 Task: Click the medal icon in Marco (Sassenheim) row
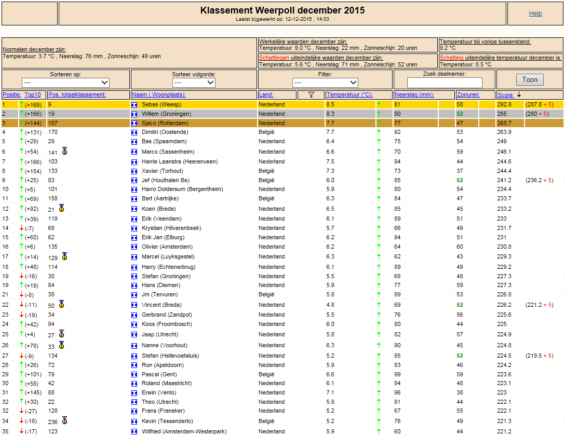click(64, 151)
